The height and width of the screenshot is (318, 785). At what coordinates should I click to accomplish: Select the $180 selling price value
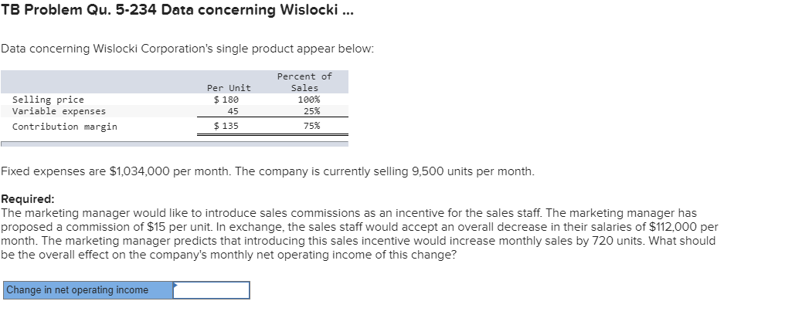[226, 100]
